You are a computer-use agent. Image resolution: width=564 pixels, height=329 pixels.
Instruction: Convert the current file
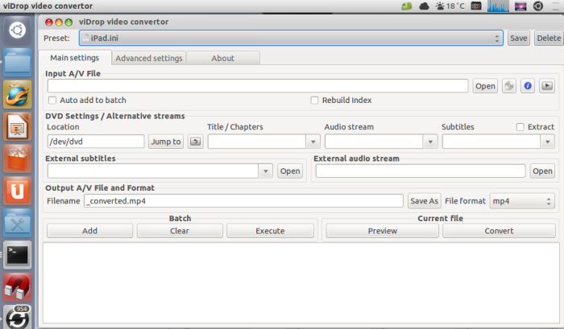499,231
